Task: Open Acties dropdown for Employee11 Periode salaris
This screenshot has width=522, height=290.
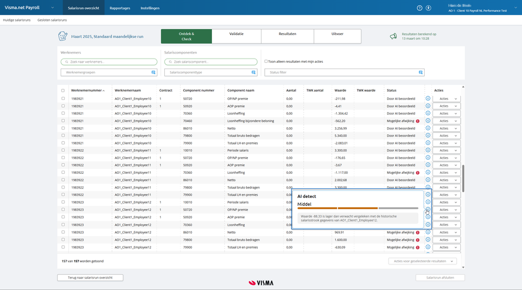Action: (x=447, y=150)
